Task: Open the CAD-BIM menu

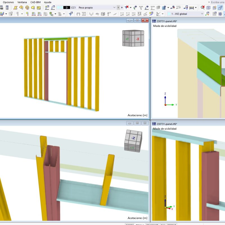Action: point(35,2)
